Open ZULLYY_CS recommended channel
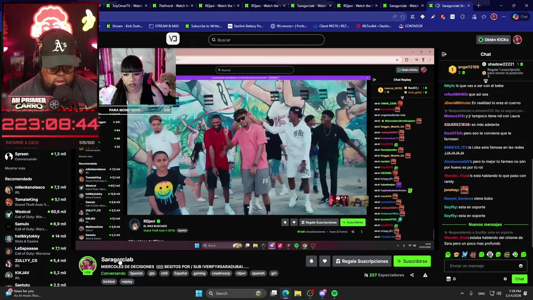533x300 pixels. (x=35, y=263)
